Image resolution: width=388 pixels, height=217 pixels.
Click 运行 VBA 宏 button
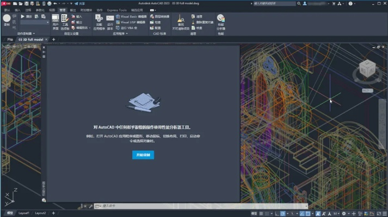pos(127,28)
